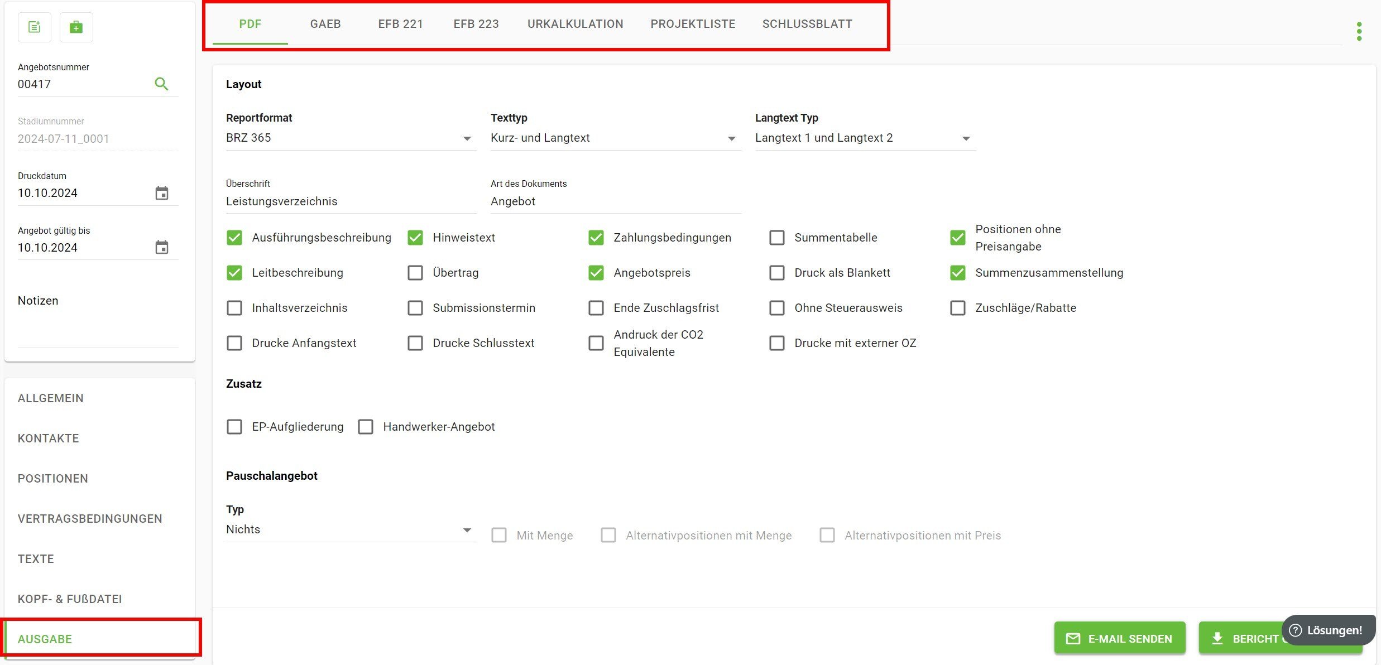The image size is (1381, 665).
Task: Open the Druckdatum calendar picker
Action: pyautogui.click(x=162, y=193)
